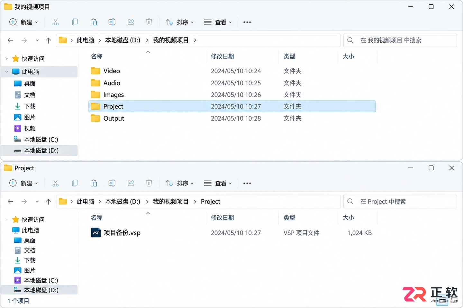
Task: Open more options menu in the 我的视频项目 window
Action: point(247,22)
